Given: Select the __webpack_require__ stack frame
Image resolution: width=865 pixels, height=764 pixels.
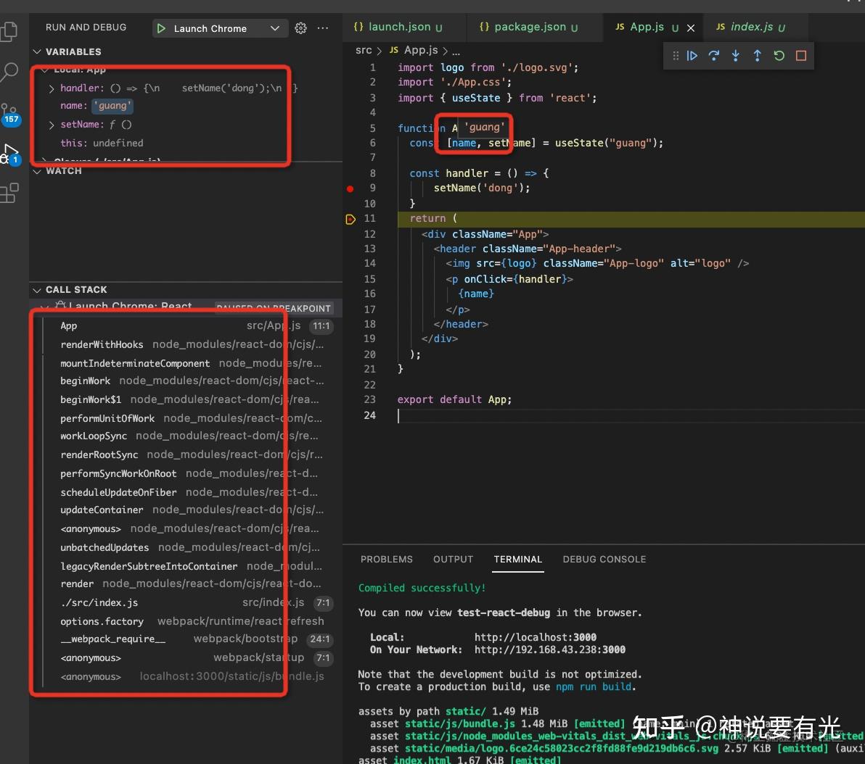Looking at the screenshot, I should point(186,639).
